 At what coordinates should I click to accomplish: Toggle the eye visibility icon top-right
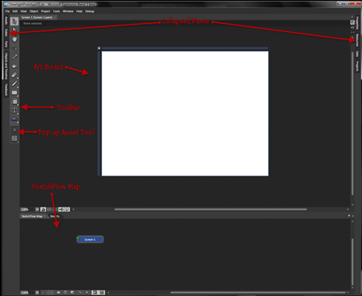click(x=352, y=27)
